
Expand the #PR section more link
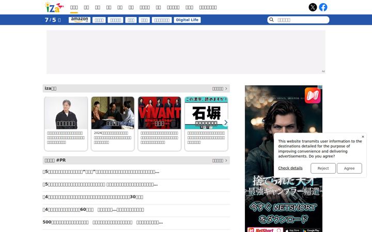(220, 160)
